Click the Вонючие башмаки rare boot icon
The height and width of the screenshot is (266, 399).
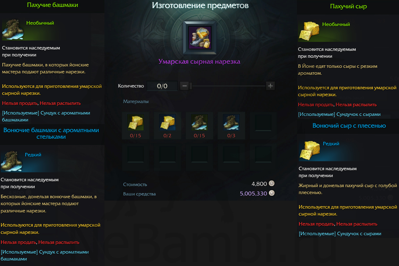(x=11, y=162)
